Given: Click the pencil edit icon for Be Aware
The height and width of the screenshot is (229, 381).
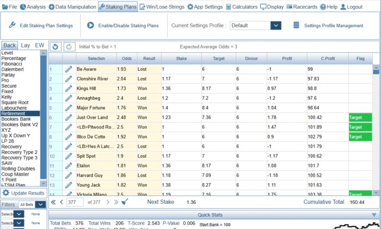Looking at the screenshot, I should pos(68,69).
